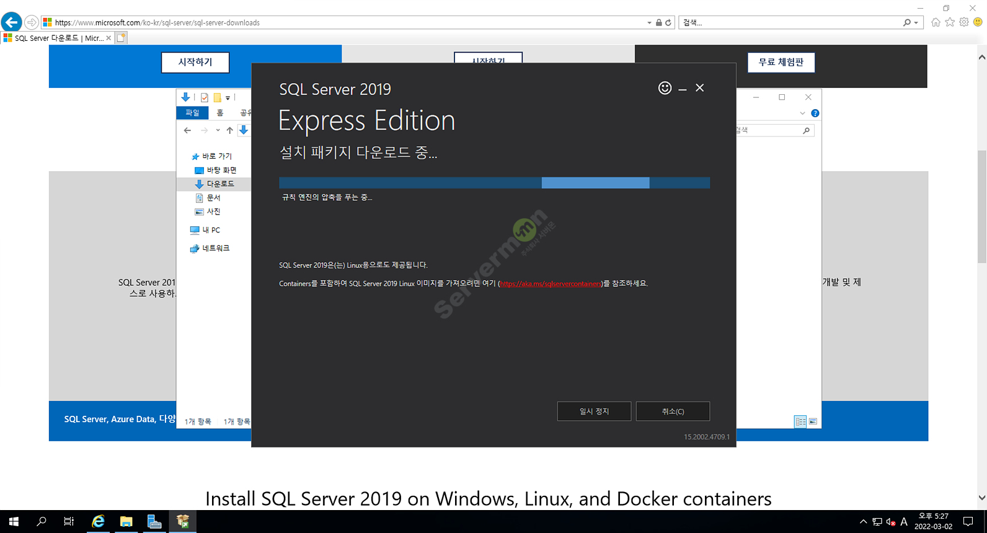987x533 pixels.
Task: Expand the File Explorer ribbon chevron
Action: [x=802, y=113]
